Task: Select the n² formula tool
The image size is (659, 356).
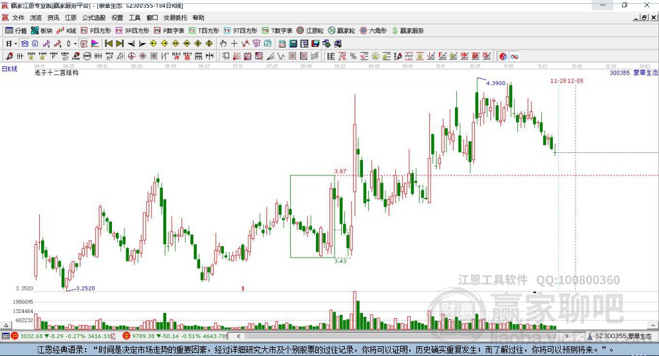Action: point(109,56)
